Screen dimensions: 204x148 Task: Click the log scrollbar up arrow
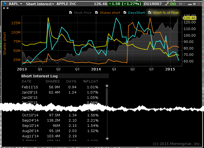click(x=107, y=86)
